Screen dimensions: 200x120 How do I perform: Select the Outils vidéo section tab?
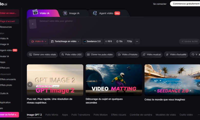click(186, 115)
